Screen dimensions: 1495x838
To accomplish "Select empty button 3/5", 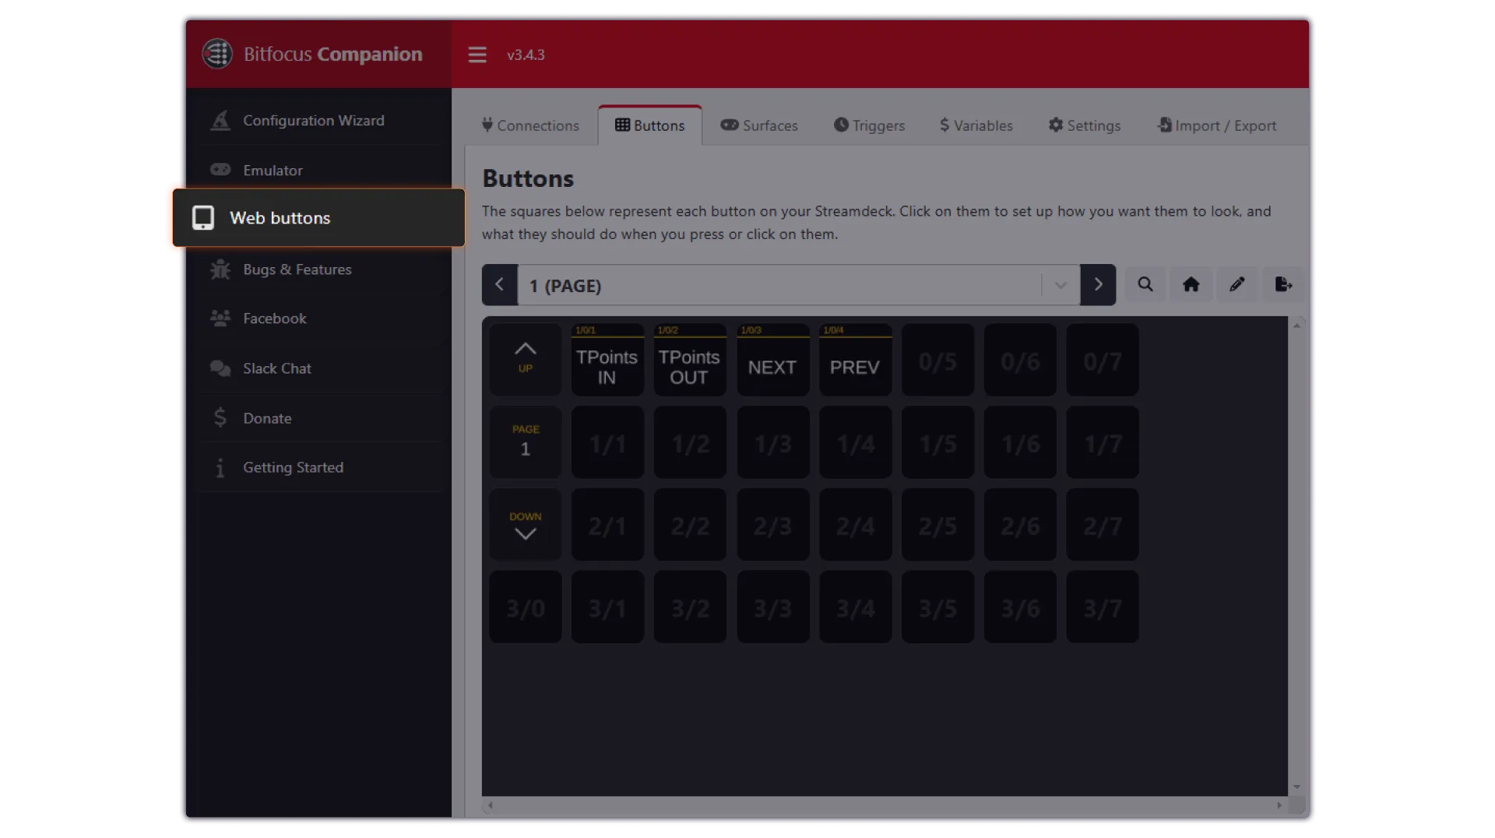I will pos(937,607).
